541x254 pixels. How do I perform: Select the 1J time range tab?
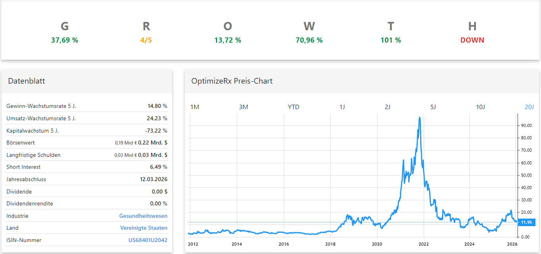pyautogui.click(x=342, y=107)
